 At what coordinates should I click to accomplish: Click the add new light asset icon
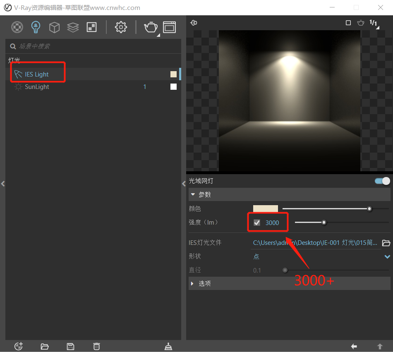pyautogui.click(x=19, y=346)
